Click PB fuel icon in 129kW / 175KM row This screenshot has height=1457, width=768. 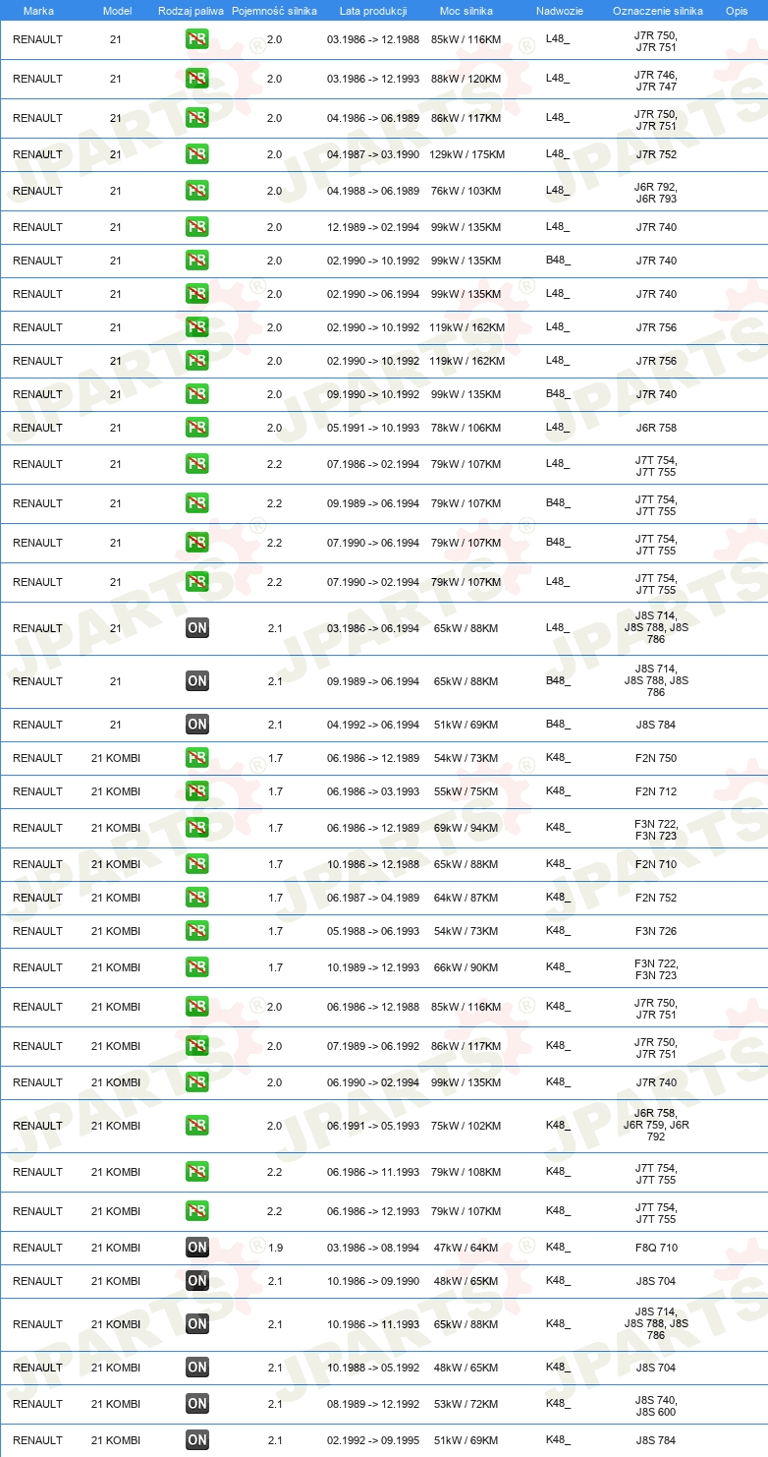197,154
